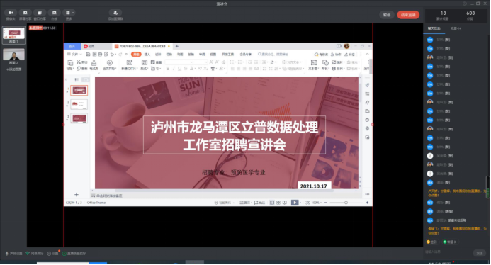The image size is (491, 265).
Task: Expand the 更多 dropdown in top toolbar
Action: coord(69,13)
